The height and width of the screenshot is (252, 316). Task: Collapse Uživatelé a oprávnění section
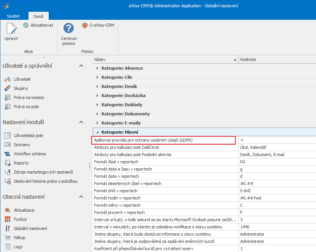pyautogui.click(x=81, y=66)
